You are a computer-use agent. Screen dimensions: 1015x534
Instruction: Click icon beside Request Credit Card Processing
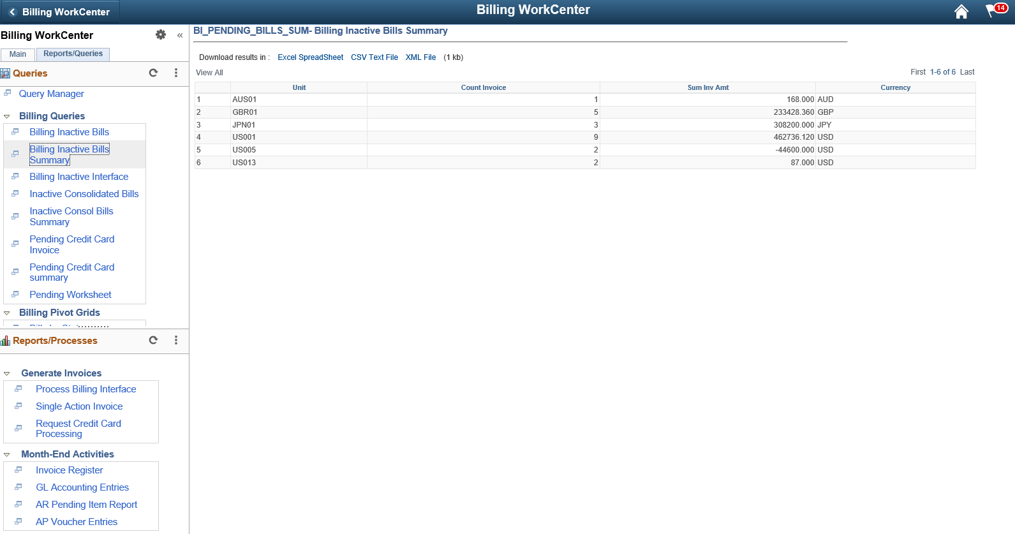(19, 428)
